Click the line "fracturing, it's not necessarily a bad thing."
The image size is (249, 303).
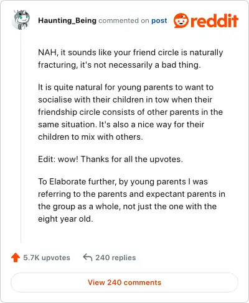120,65
